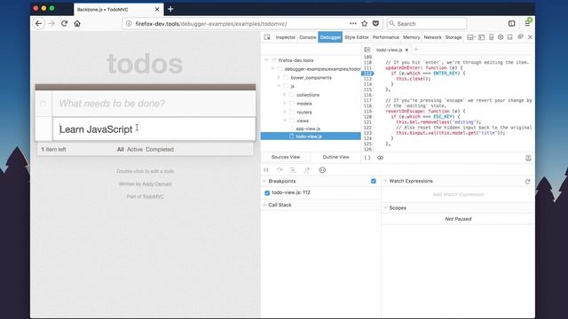568x319 pixels.
Task: Pause script execution in debugger
Action: click(x=266, y=170)
